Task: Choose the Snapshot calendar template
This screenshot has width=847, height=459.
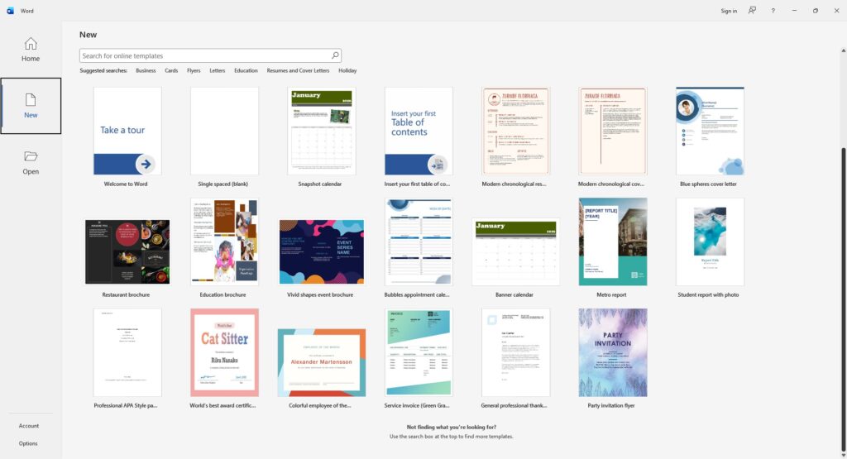Action: pos(322,131)
